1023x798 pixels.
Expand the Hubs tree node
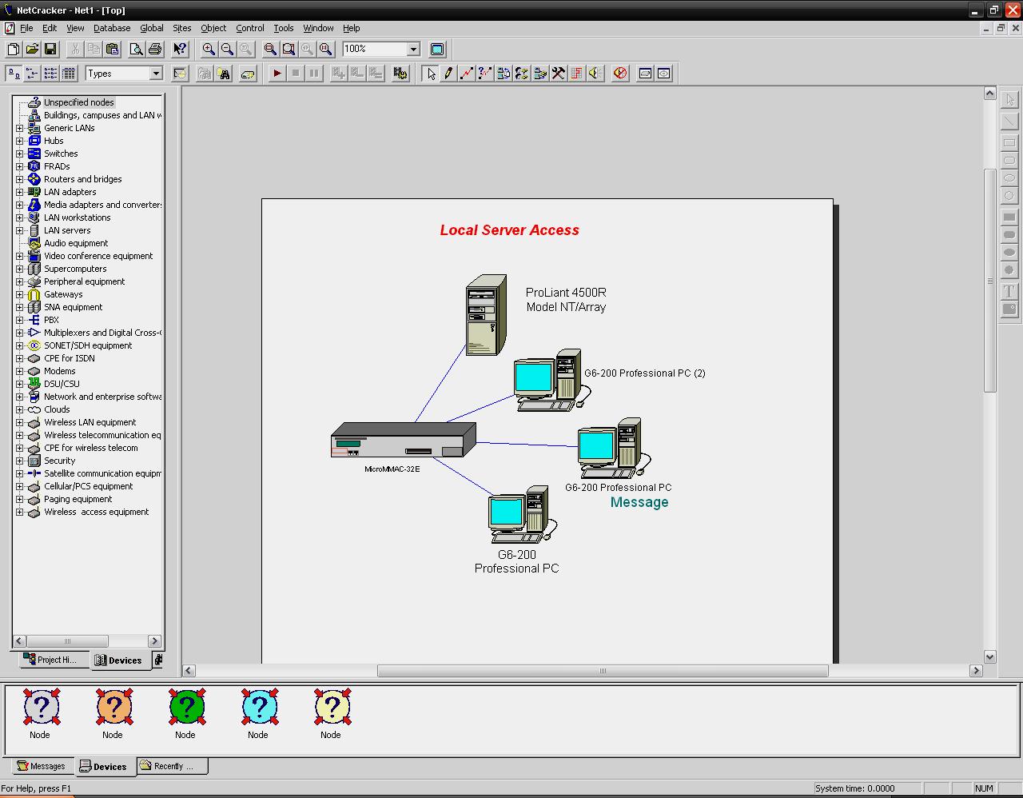(x=20, y=141)
